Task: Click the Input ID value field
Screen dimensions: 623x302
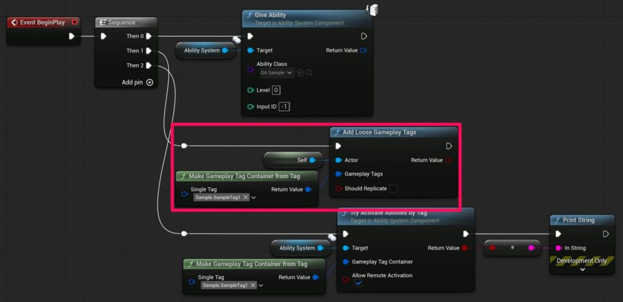Action: pos(284,107)
